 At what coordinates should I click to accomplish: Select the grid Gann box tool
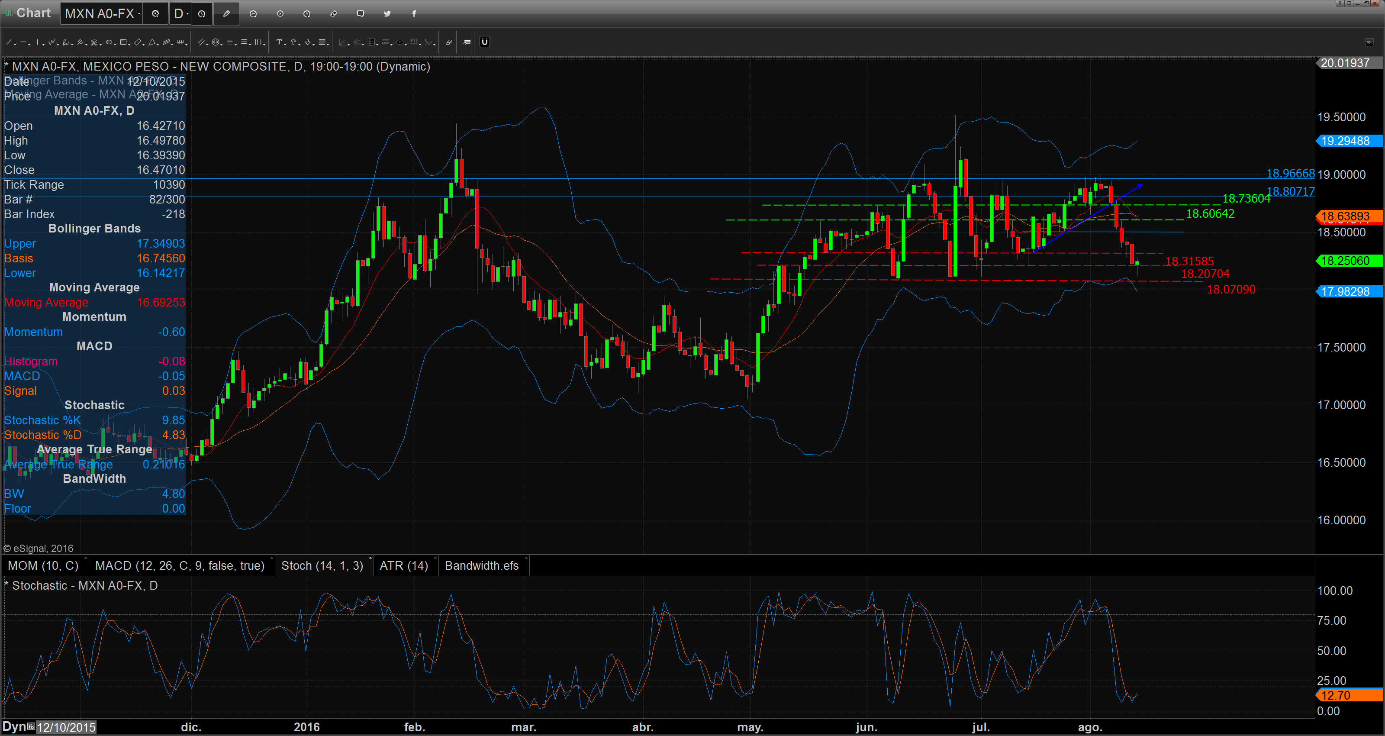point(371,42)
